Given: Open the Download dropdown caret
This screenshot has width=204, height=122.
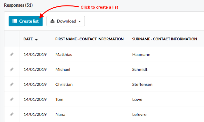Looking at the screenshot, I should (80, 21).
